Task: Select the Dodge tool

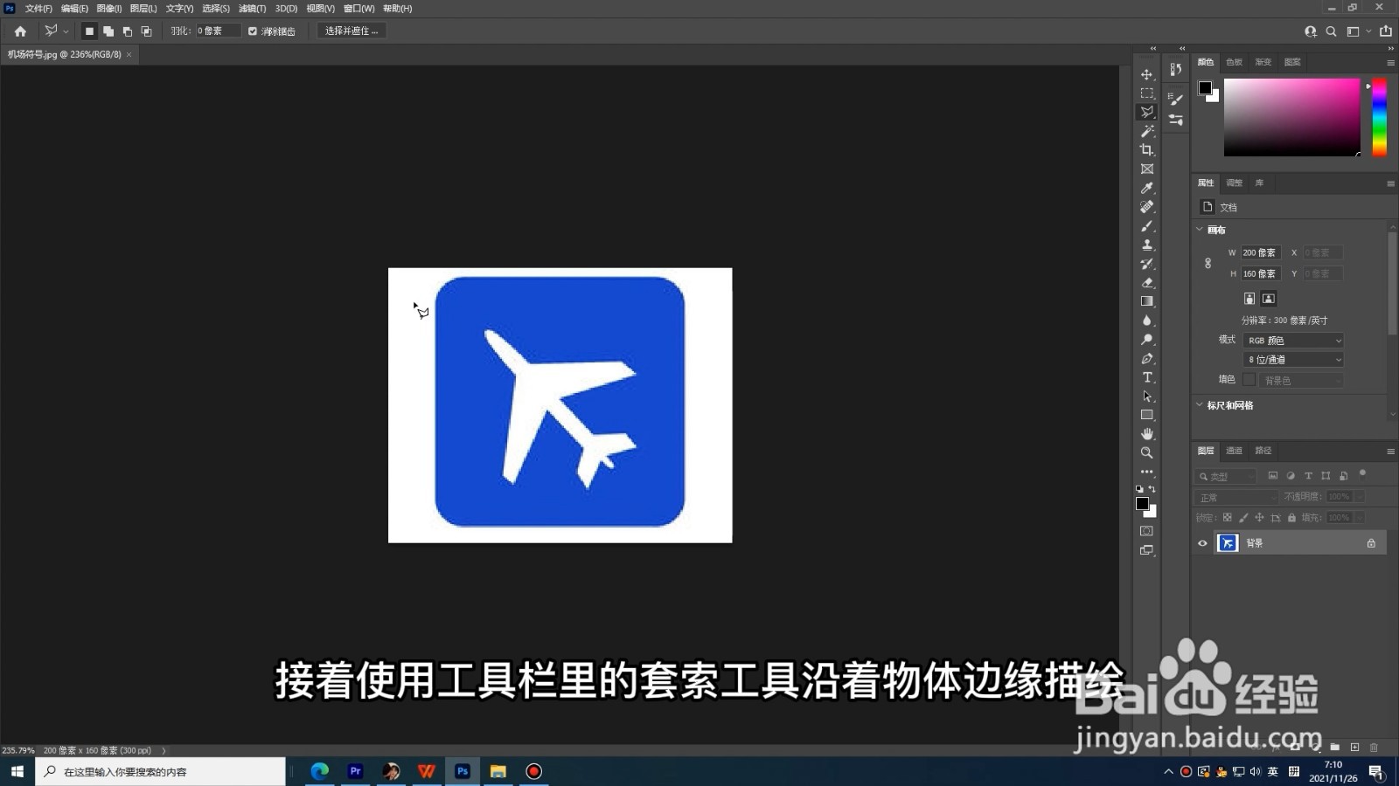Action: [1146, 340]
